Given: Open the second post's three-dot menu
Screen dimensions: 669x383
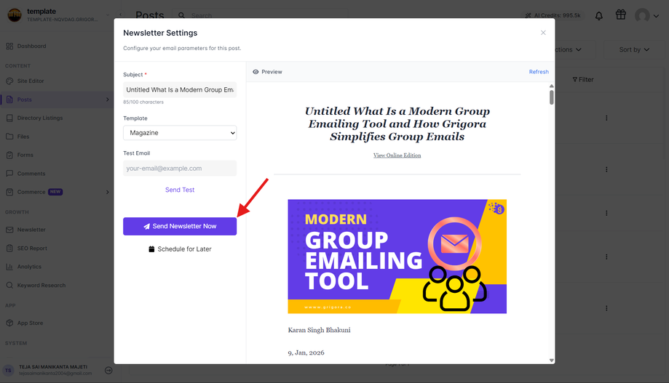Looking at the screenshot, I should click(x=606, y=169).
